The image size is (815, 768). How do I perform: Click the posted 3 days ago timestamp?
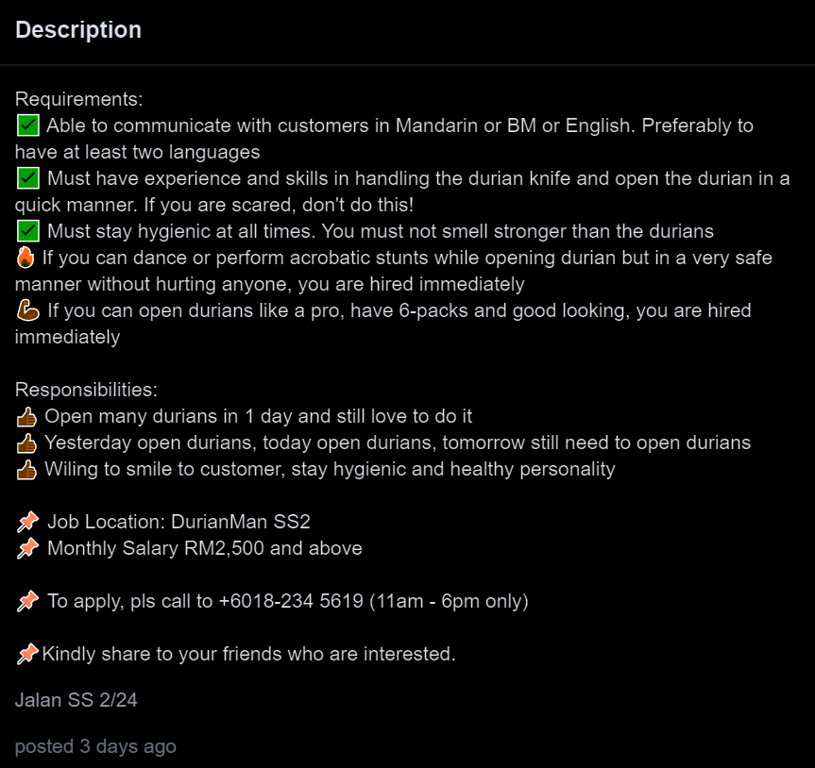click(95, 746)
